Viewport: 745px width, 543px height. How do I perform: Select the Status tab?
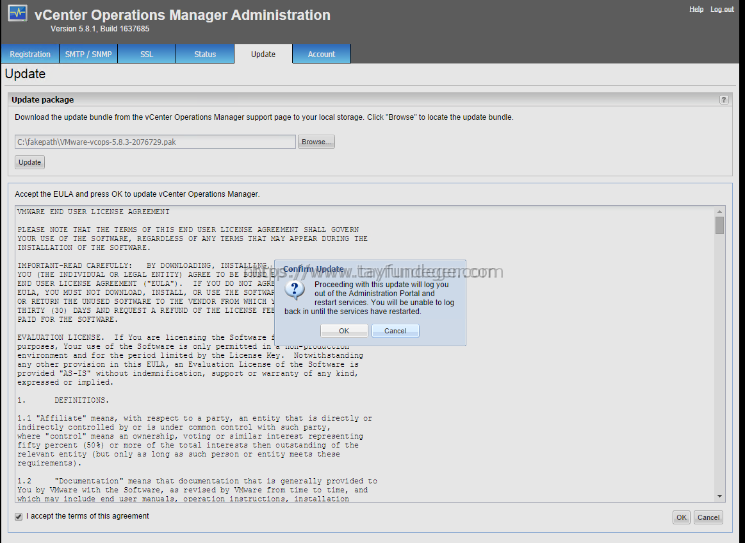click(x=205, y=54)
